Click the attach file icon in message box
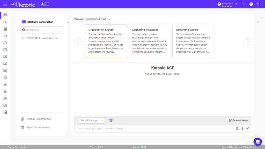 237,129
